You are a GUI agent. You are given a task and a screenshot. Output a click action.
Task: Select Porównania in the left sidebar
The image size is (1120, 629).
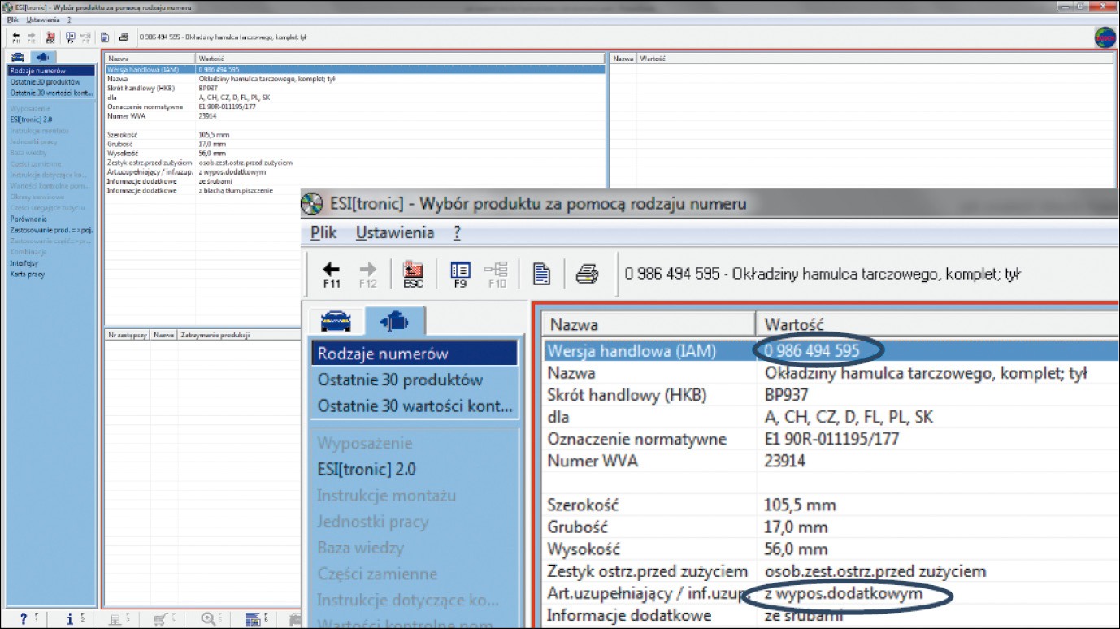point(28,219)
